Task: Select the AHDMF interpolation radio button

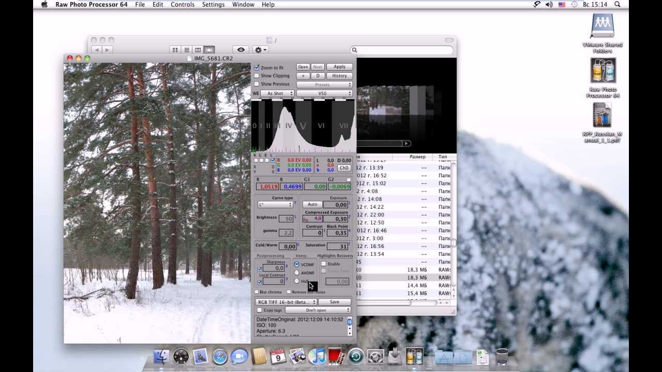Action: [x=297, y=273]
